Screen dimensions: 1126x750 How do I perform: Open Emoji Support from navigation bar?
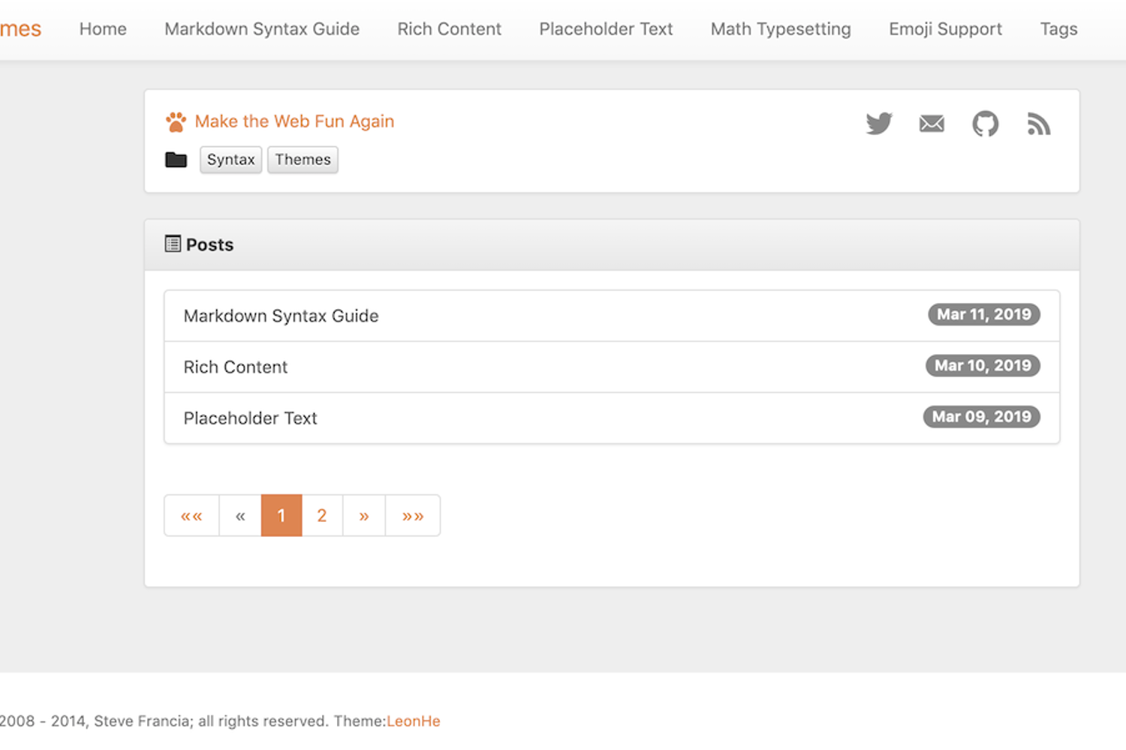[x=945, y=29]
